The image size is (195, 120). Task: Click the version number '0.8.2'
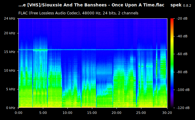pyautogui.click(x=187, y=6)
